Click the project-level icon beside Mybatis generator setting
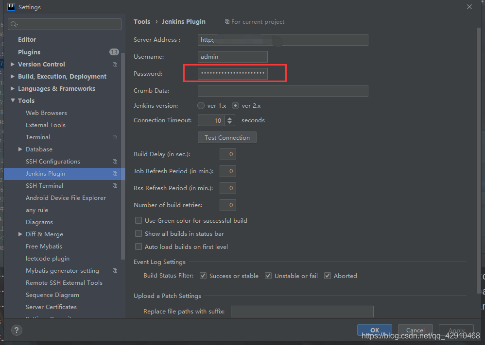Screen dimensions: 485x345 point(115,271)
